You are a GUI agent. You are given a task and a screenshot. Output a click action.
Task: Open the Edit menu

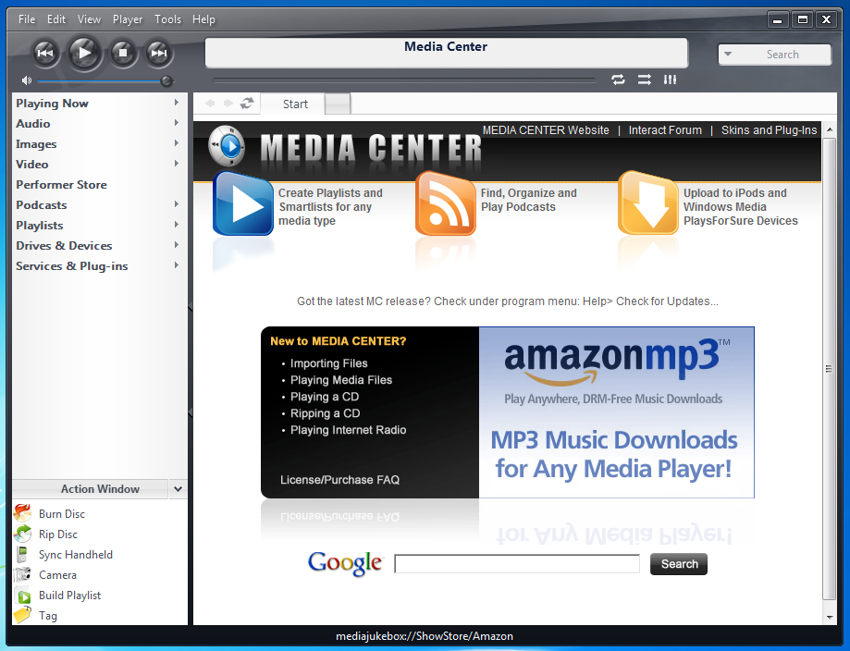[55, 19]
